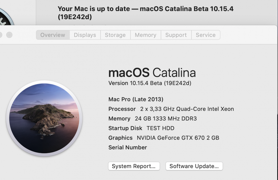Viewport: 278px width, 180px height.
Task: Open the Support tab
Action: pyautogui.click(x=176, y=35)
